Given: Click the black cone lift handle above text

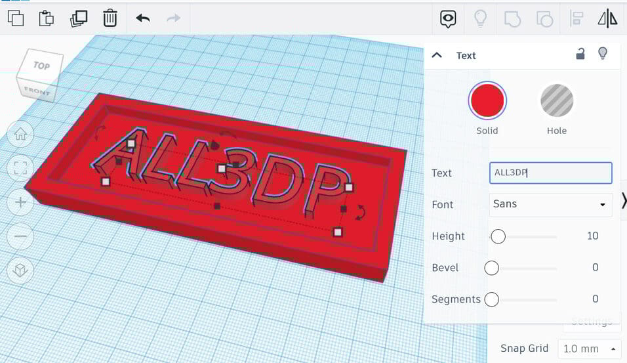Looking at the screenshot, I should tap(214, 144).
